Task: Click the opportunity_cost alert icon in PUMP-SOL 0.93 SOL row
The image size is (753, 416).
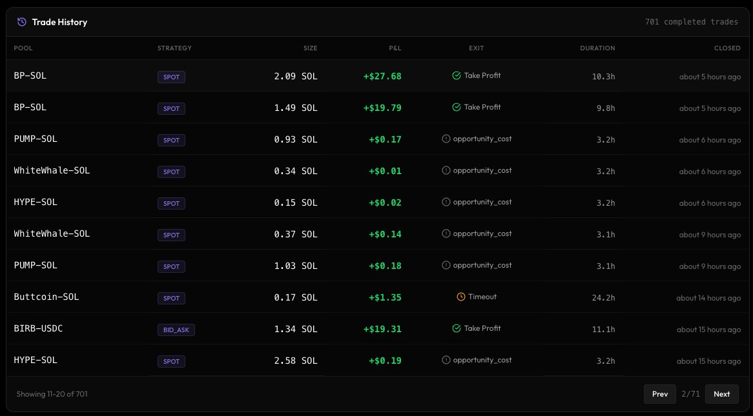Action: [x=446, y=139]
